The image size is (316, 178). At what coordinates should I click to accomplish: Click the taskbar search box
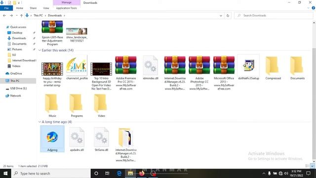51,174
